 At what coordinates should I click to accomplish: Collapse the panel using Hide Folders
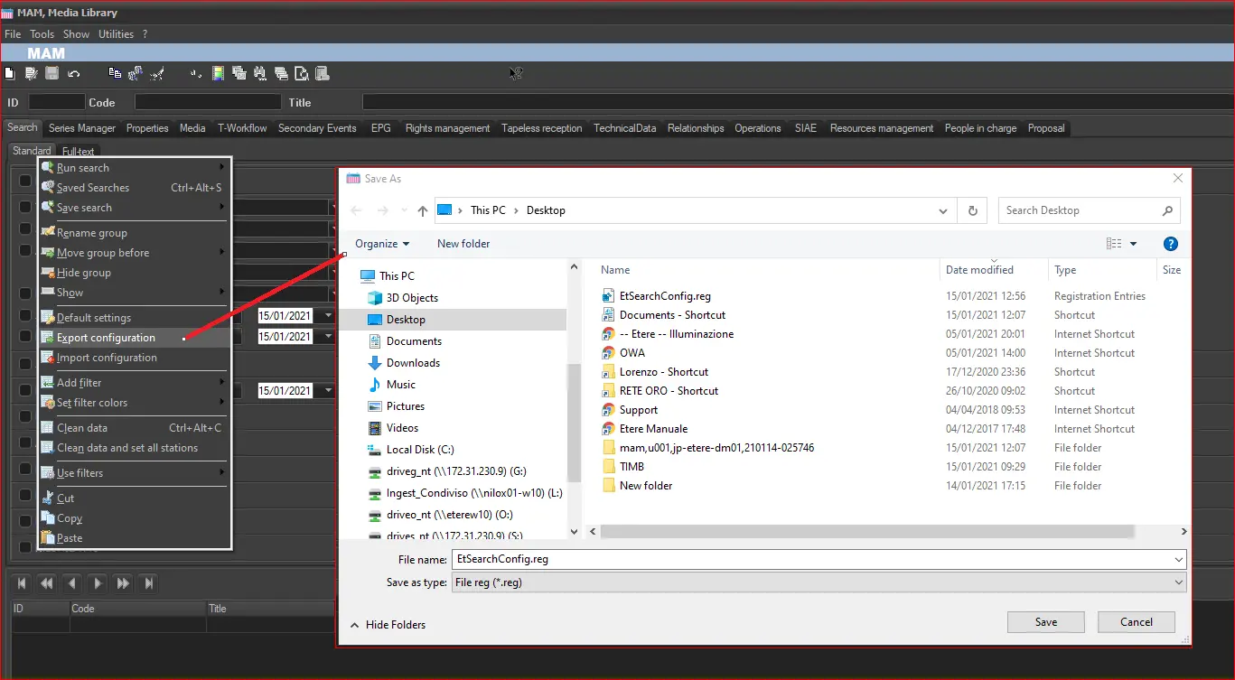(x=388, y=625)
